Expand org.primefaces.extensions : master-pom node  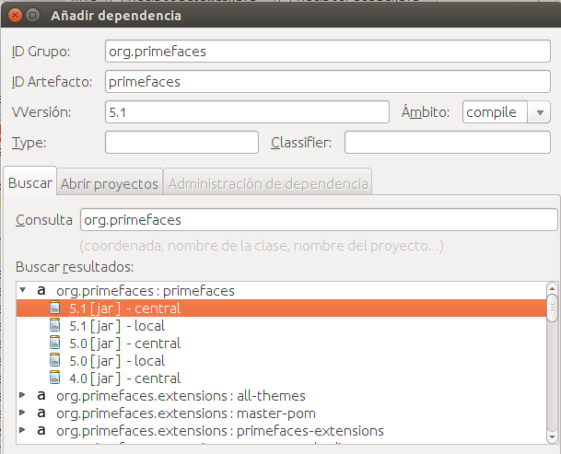(22, 413)
